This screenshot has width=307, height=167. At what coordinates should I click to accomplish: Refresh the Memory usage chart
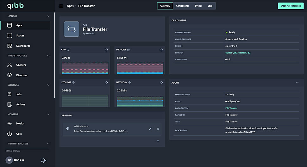coord(161,50)
